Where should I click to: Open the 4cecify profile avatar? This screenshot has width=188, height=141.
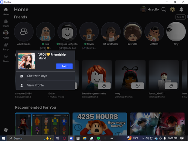pos(143,9)
